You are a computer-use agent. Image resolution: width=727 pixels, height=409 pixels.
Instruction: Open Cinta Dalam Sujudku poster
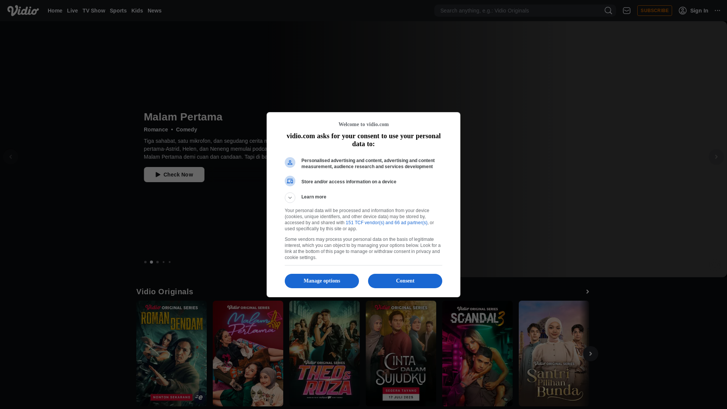coord(401,354)
